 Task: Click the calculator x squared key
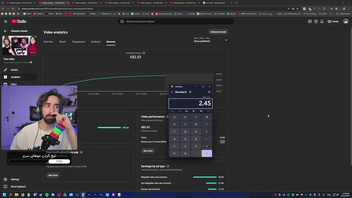pyautogui.click(x=185, y=124)
